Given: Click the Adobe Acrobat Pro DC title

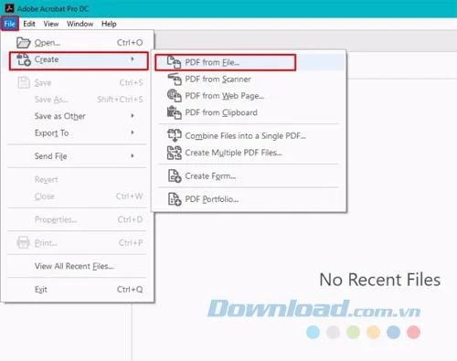Looking at the screenshot, I should (53, 9).
